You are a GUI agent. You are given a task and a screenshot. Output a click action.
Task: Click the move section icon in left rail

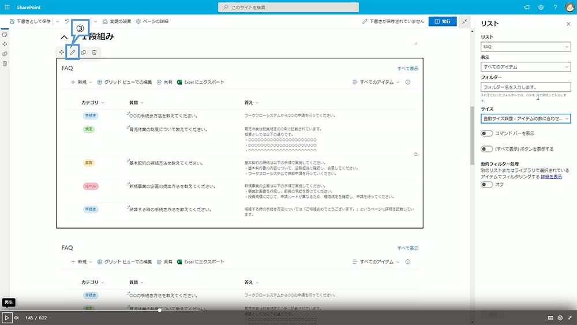pyautogui.click(x=5, y=44)
